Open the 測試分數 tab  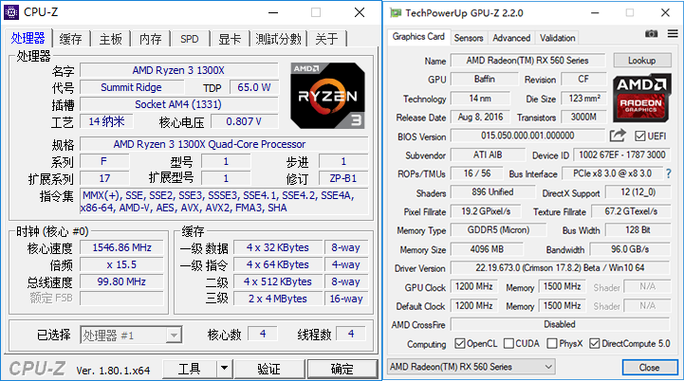pos(278,39)
